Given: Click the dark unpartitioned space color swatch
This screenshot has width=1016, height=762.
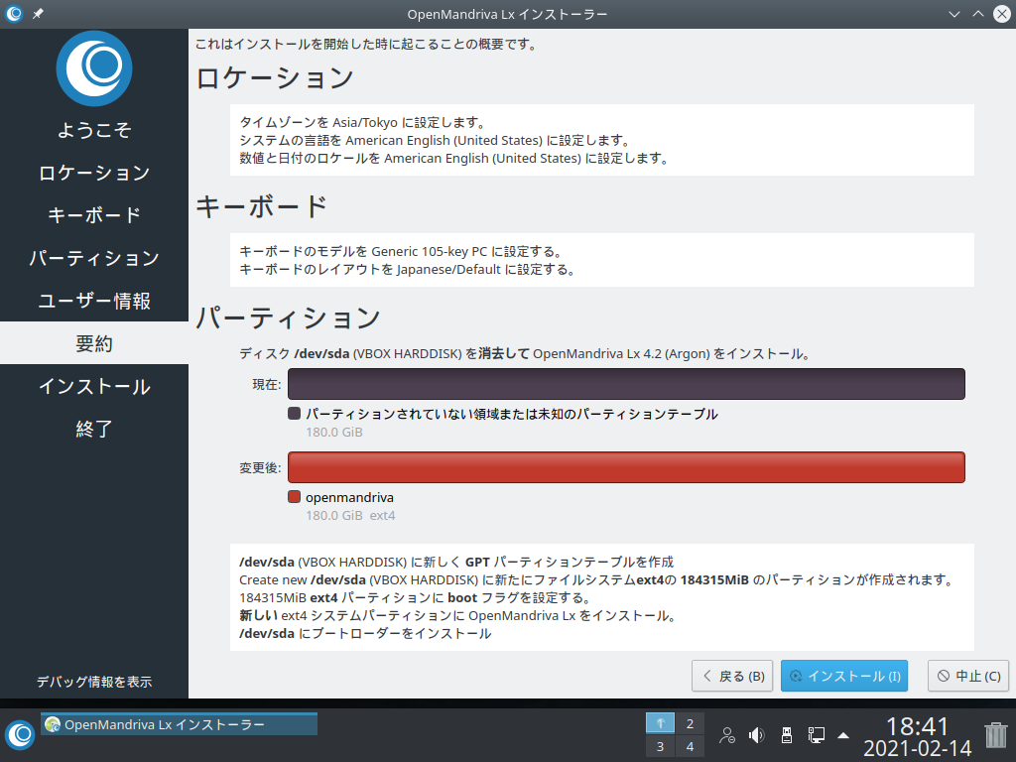Looking at the screenshot, I should 294,414.
